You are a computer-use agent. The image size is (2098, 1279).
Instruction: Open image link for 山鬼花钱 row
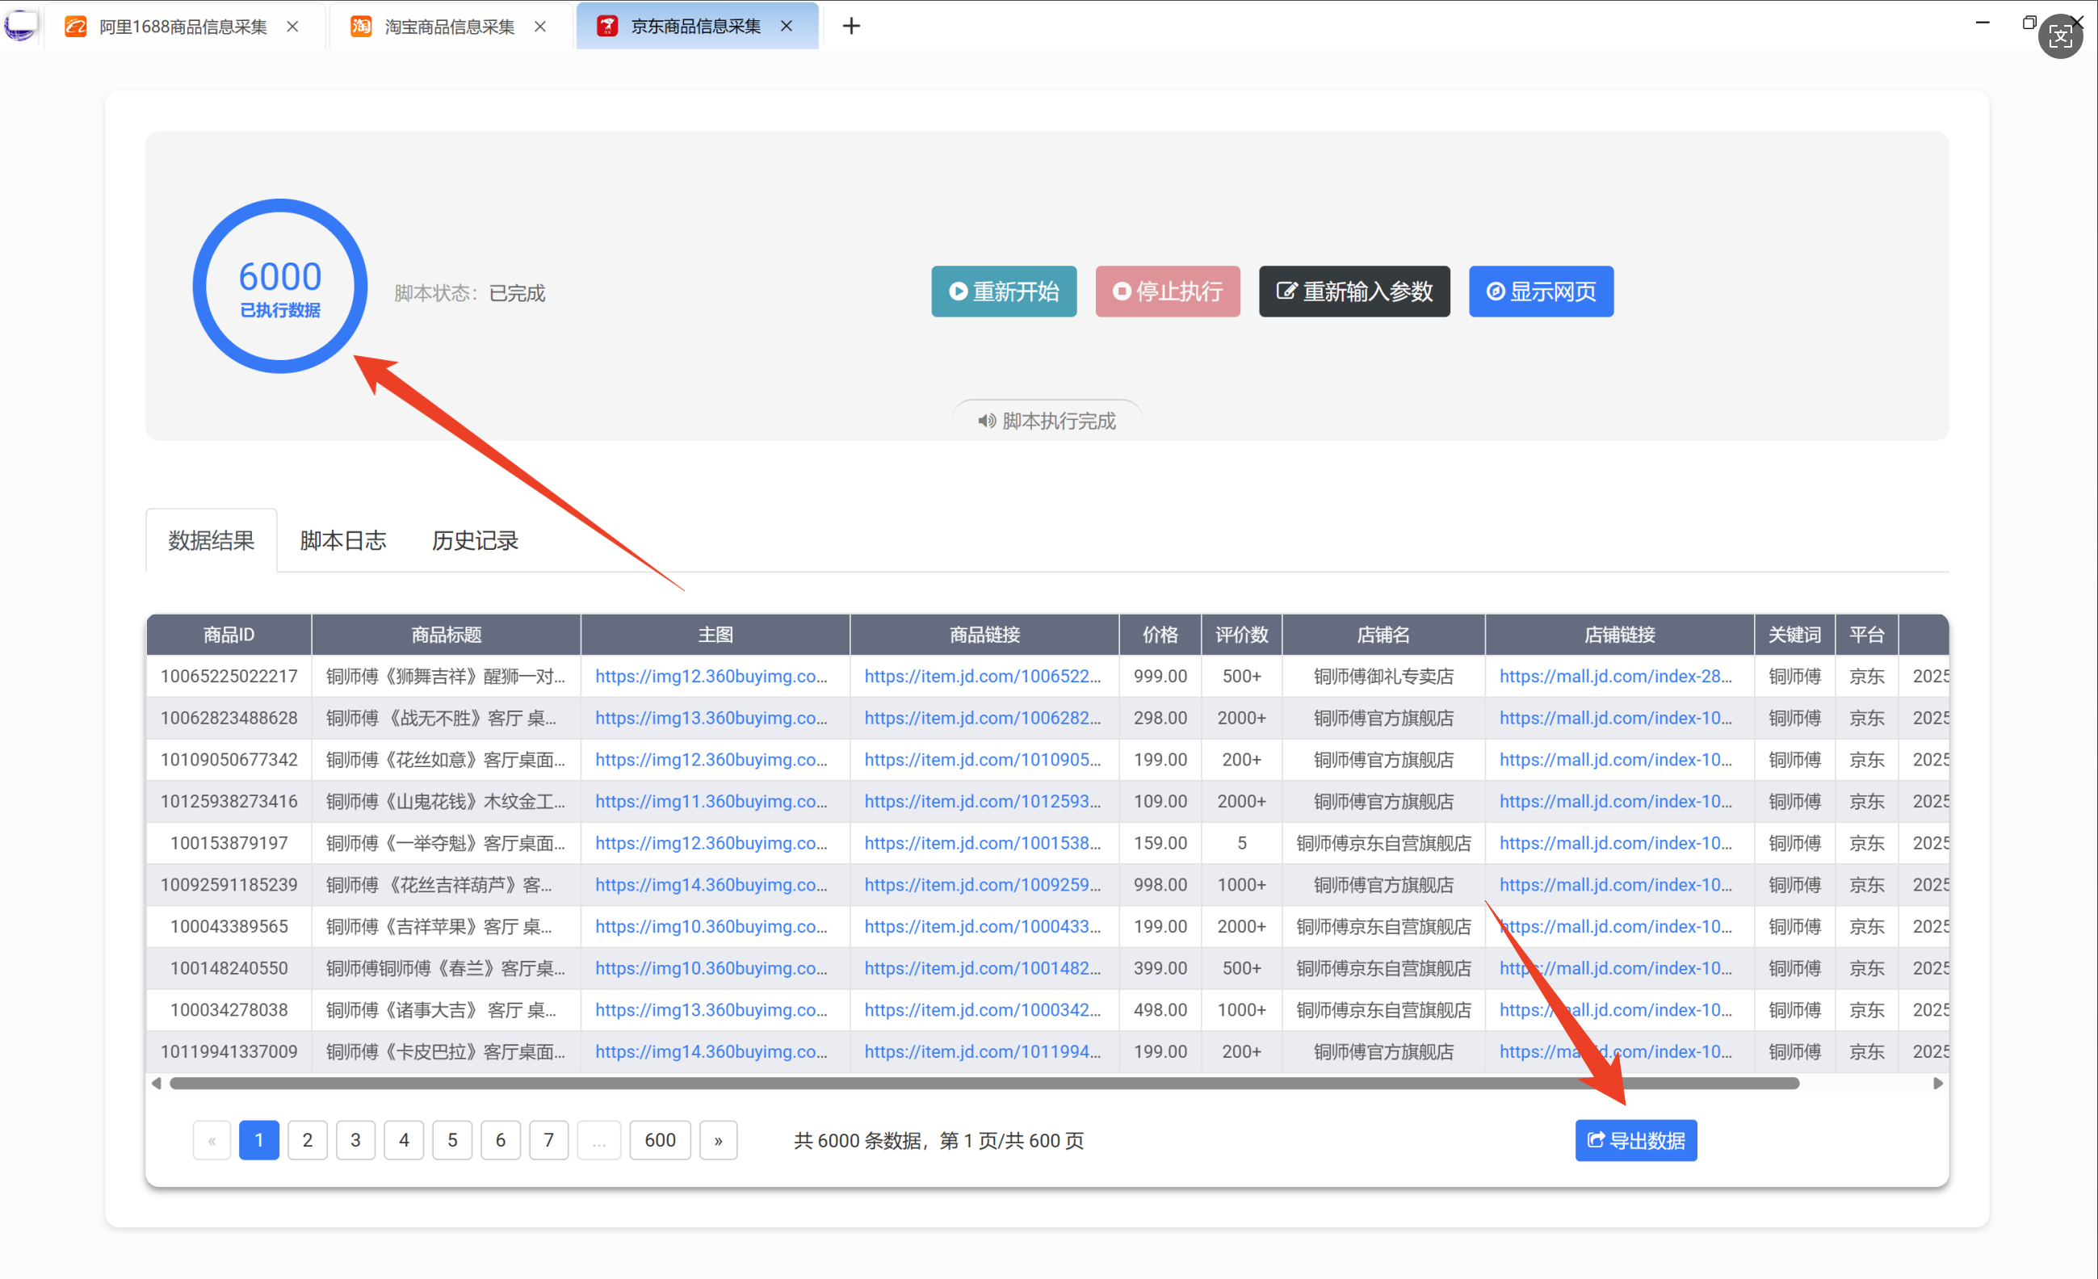tap(711, 801)
